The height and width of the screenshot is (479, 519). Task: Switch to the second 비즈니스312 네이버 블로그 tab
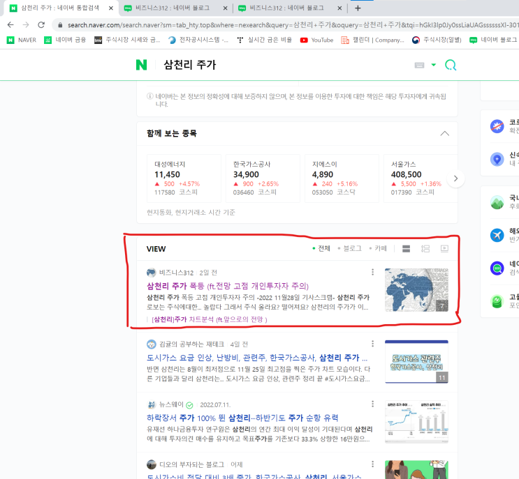click(175, 8)
